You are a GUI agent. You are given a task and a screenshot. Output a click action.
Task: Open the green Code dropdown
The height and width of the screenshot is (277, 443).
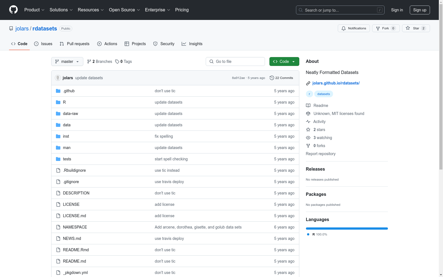(x=284, y=61)
